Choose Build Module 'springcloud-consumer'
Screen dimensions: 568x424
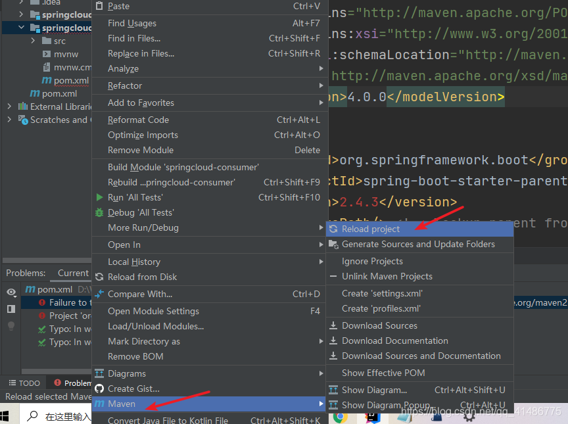210,167
